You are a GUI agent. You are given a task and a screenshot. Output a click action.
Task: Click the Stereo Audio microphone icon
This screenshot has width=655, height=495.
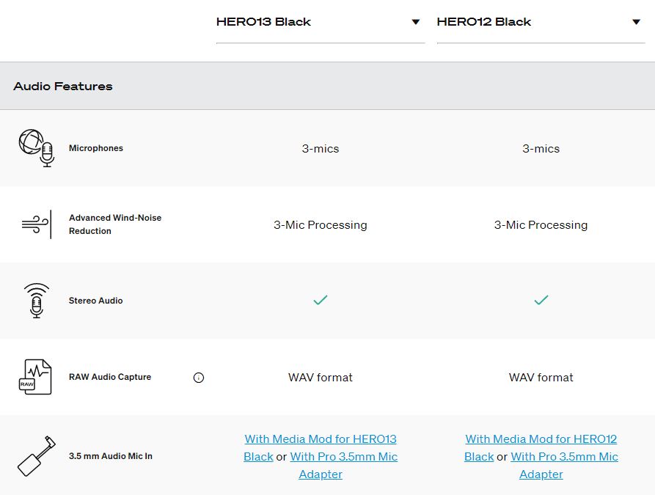click(37, 301)
